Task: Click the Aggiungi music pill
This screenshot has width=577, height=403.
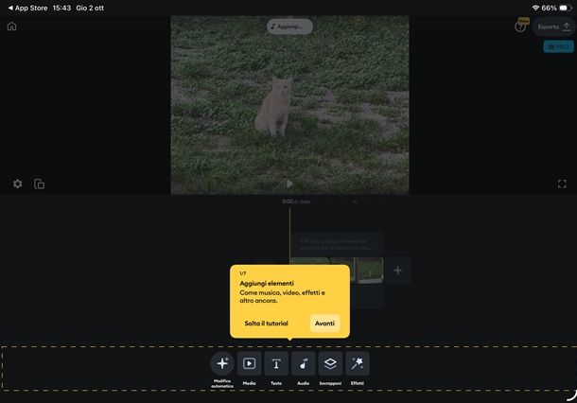Action: coord(289,26)
